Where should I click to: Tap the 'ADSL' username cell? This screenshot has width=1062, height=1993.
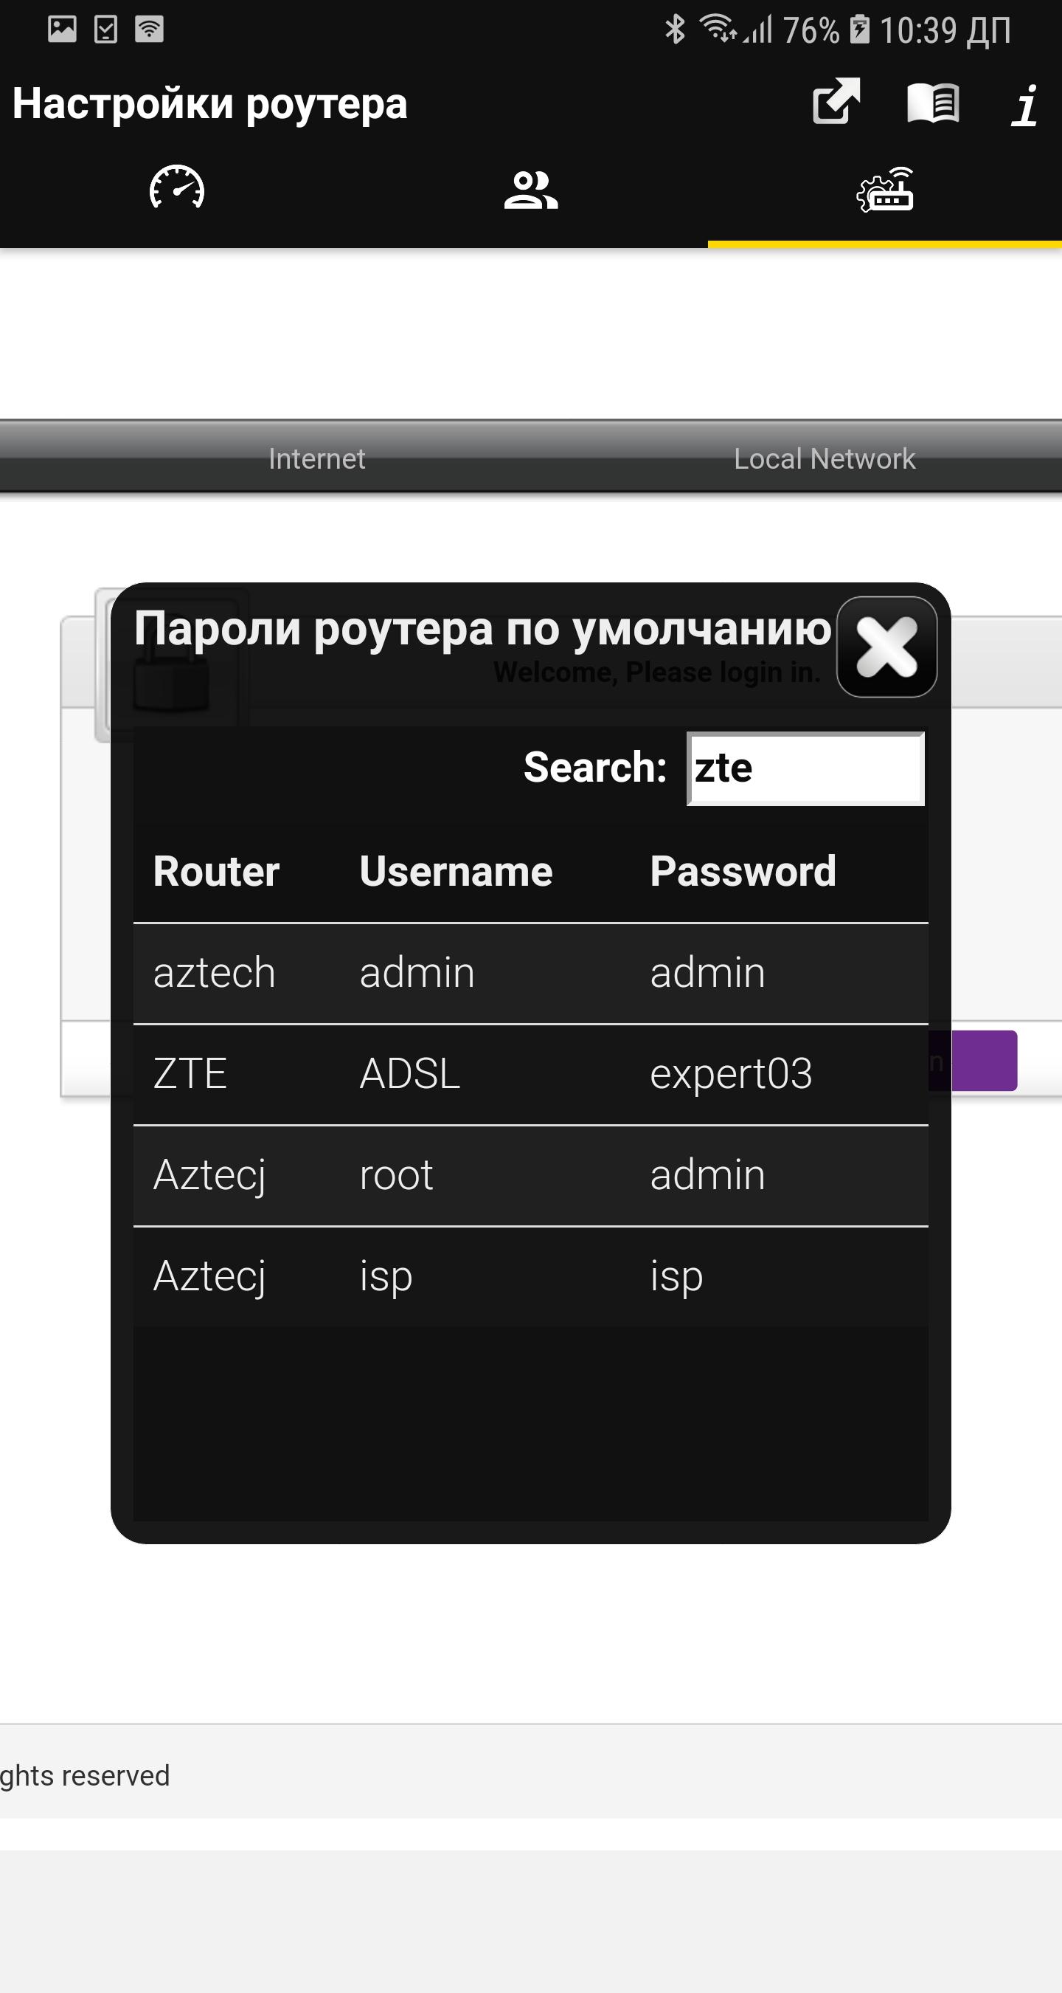tap(409, 1074)
